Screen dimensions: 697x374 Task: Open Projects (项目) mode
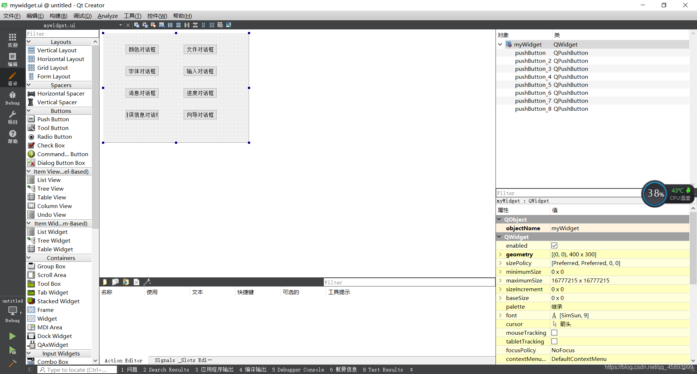pos(12,117)
